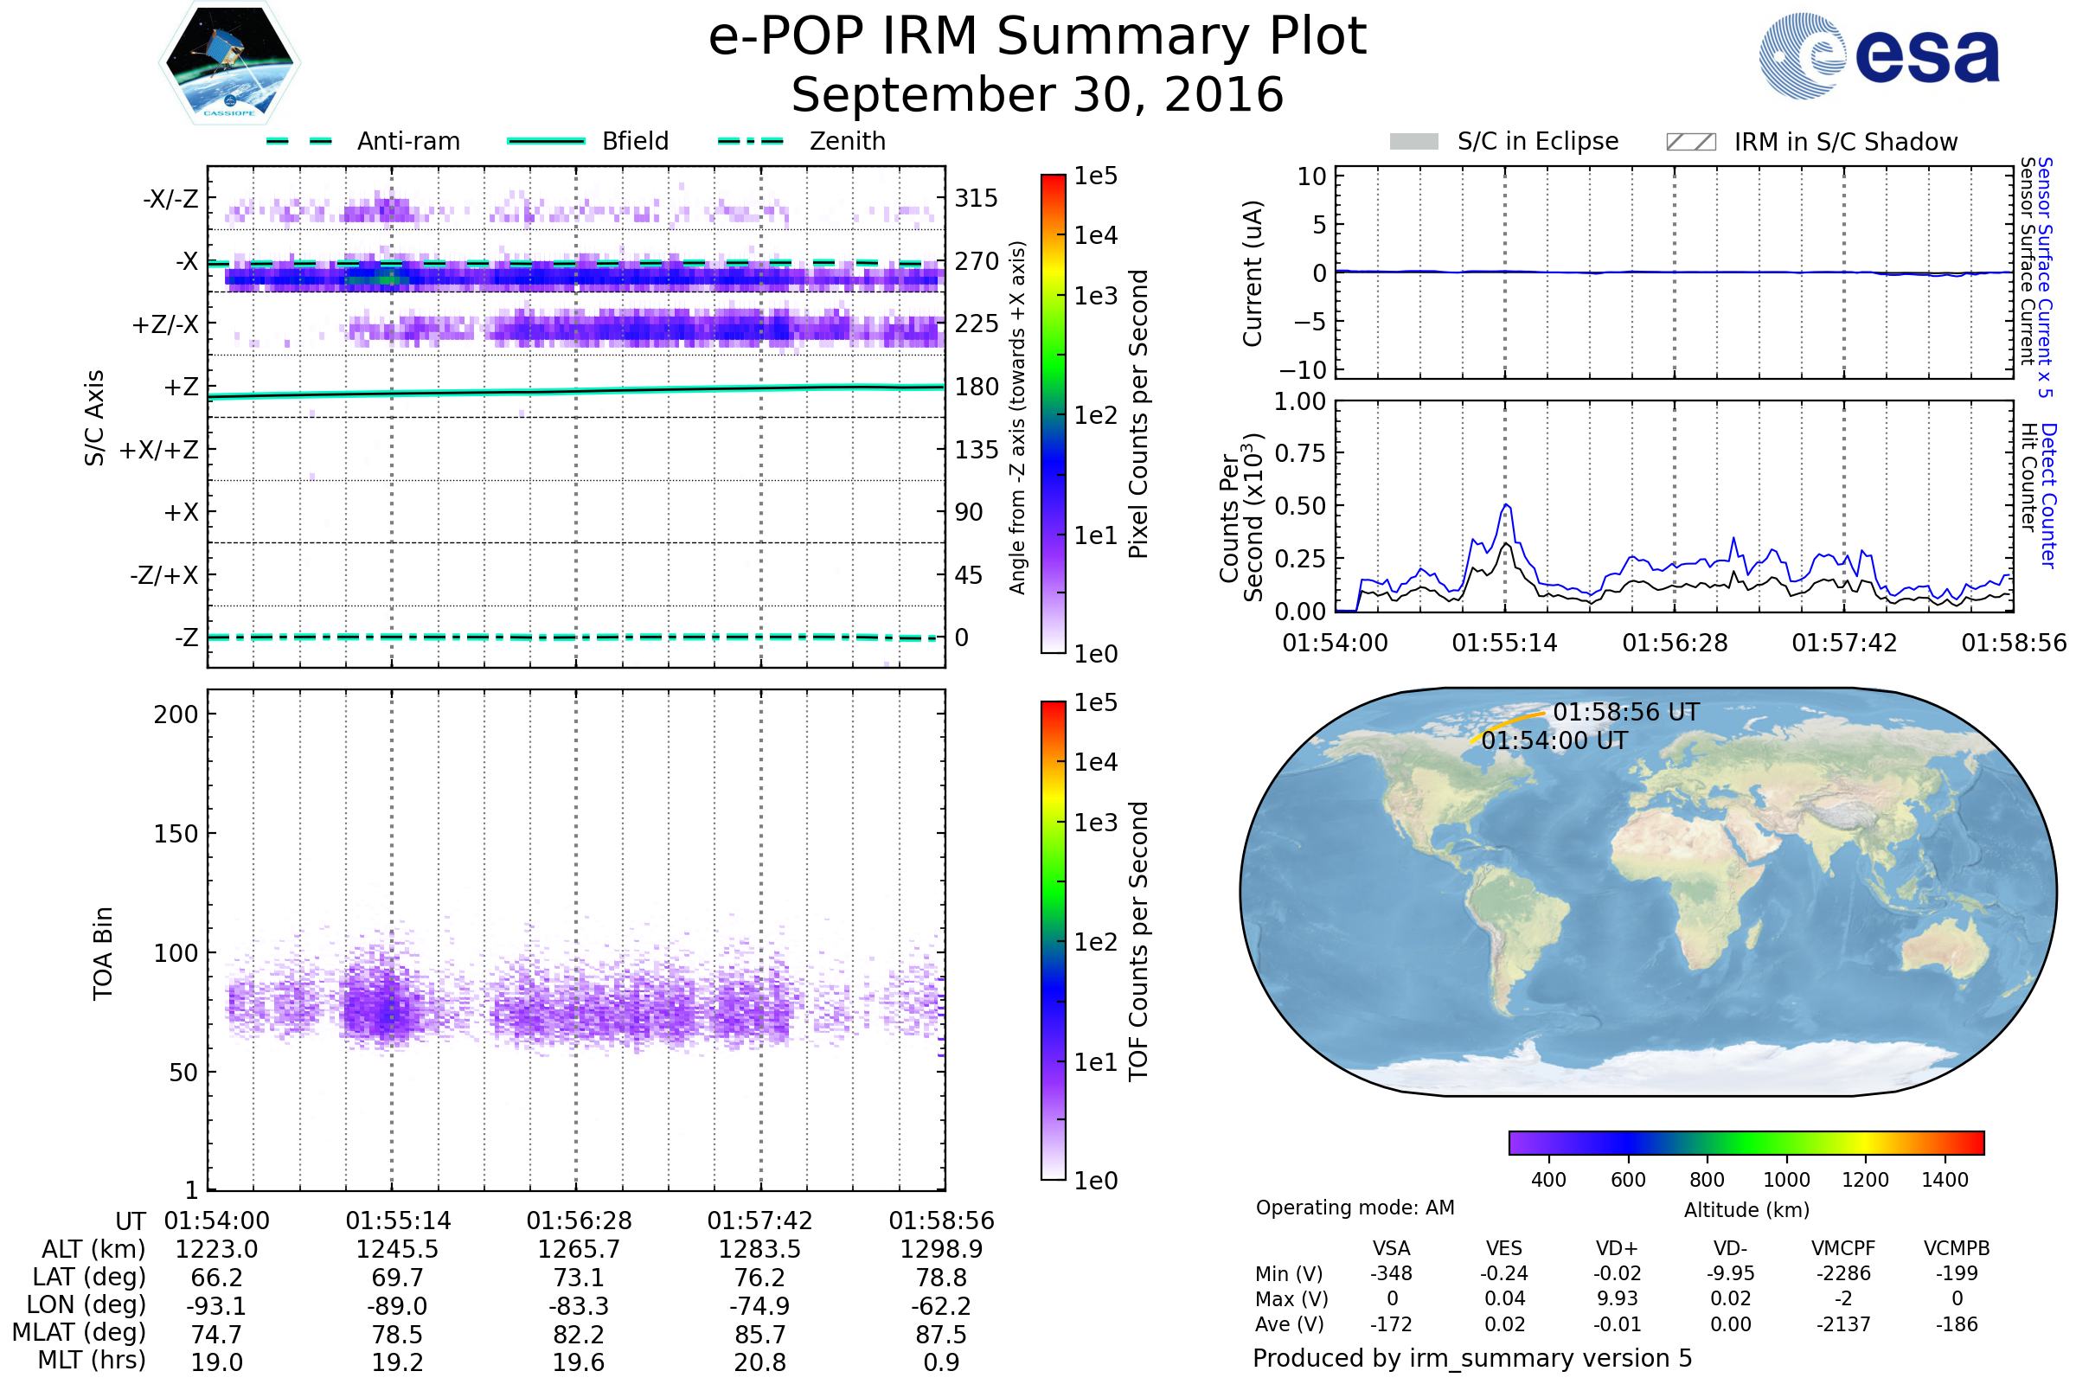Click the Operating mode: AM text

click(x=1355, y=1208)
